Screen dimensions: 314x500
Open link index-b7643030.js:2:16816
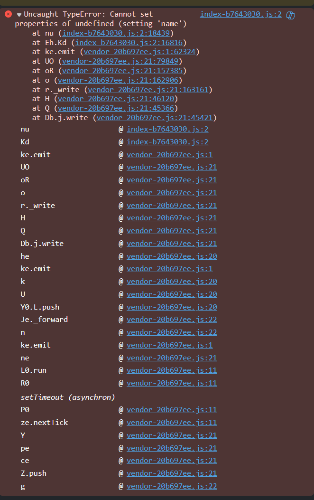tap(129, 42)
